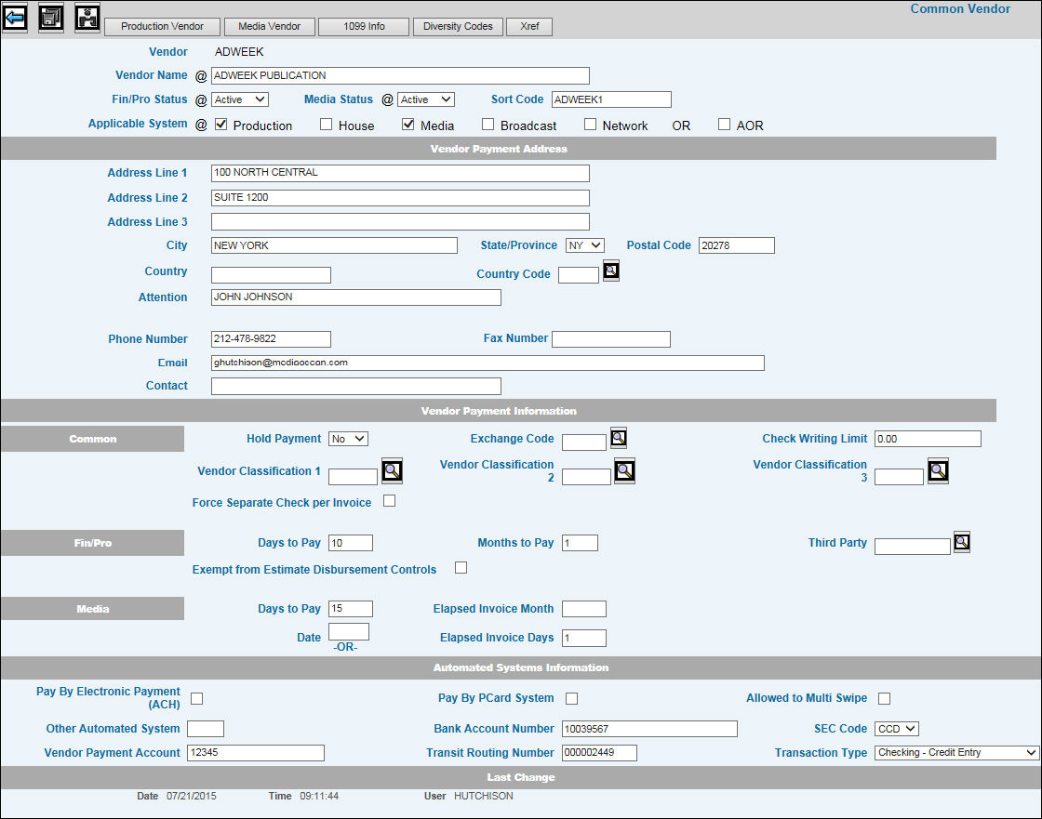The height and width of the screenshot is (819, 1042).
Task: Enable Pay By Electronic Payment (ACH)
Action: pyautogui.click(x=196, y=698)
